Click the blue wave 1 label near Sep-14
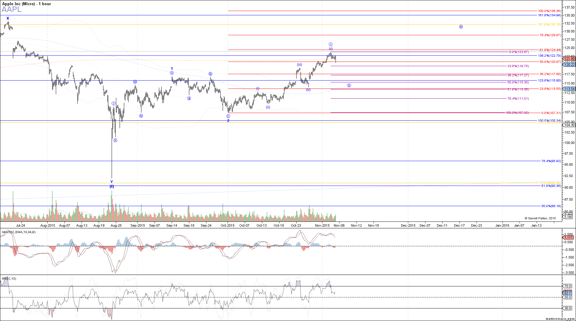The image size is (576, 321). (172, 69)
